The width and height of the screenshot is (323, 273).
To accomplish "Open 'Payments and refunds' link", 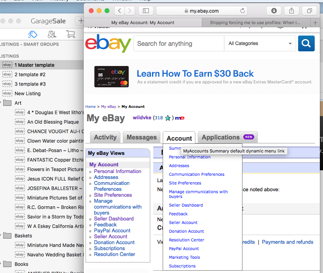I will point(287,242).
